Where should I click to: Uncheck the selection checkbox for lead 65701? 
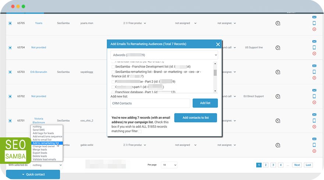(10, 120)
